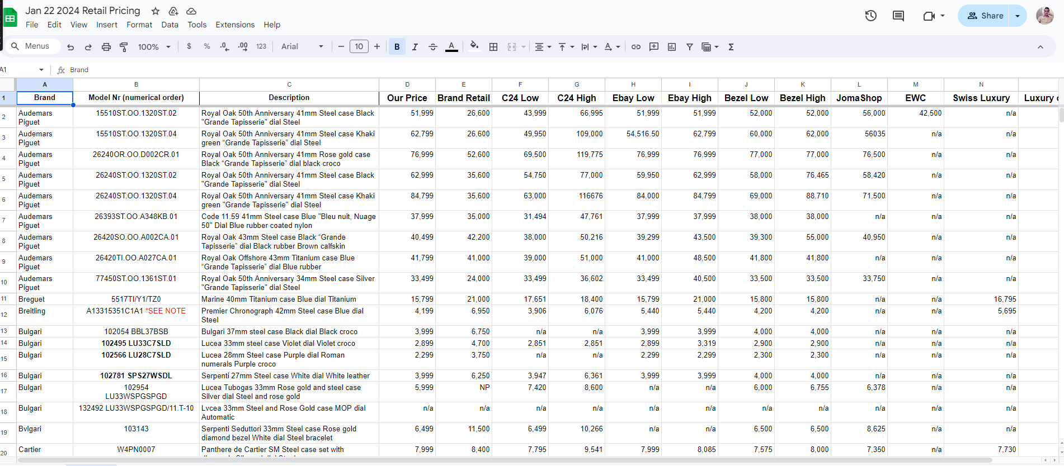Open the Help menu

click(x=272, y=25)
